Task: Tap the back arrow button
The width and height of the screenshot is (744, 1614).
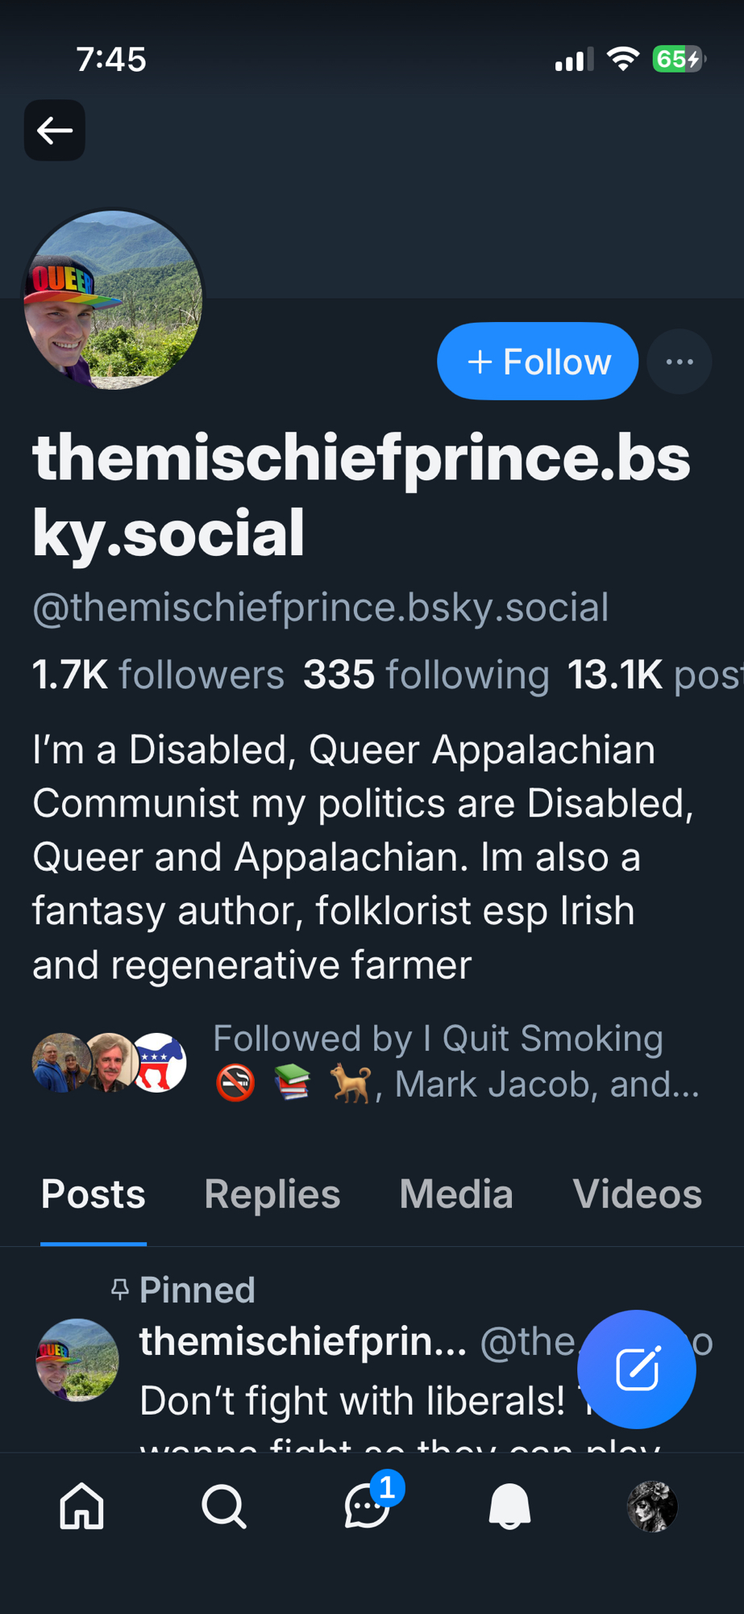Action: pos(55,130)
